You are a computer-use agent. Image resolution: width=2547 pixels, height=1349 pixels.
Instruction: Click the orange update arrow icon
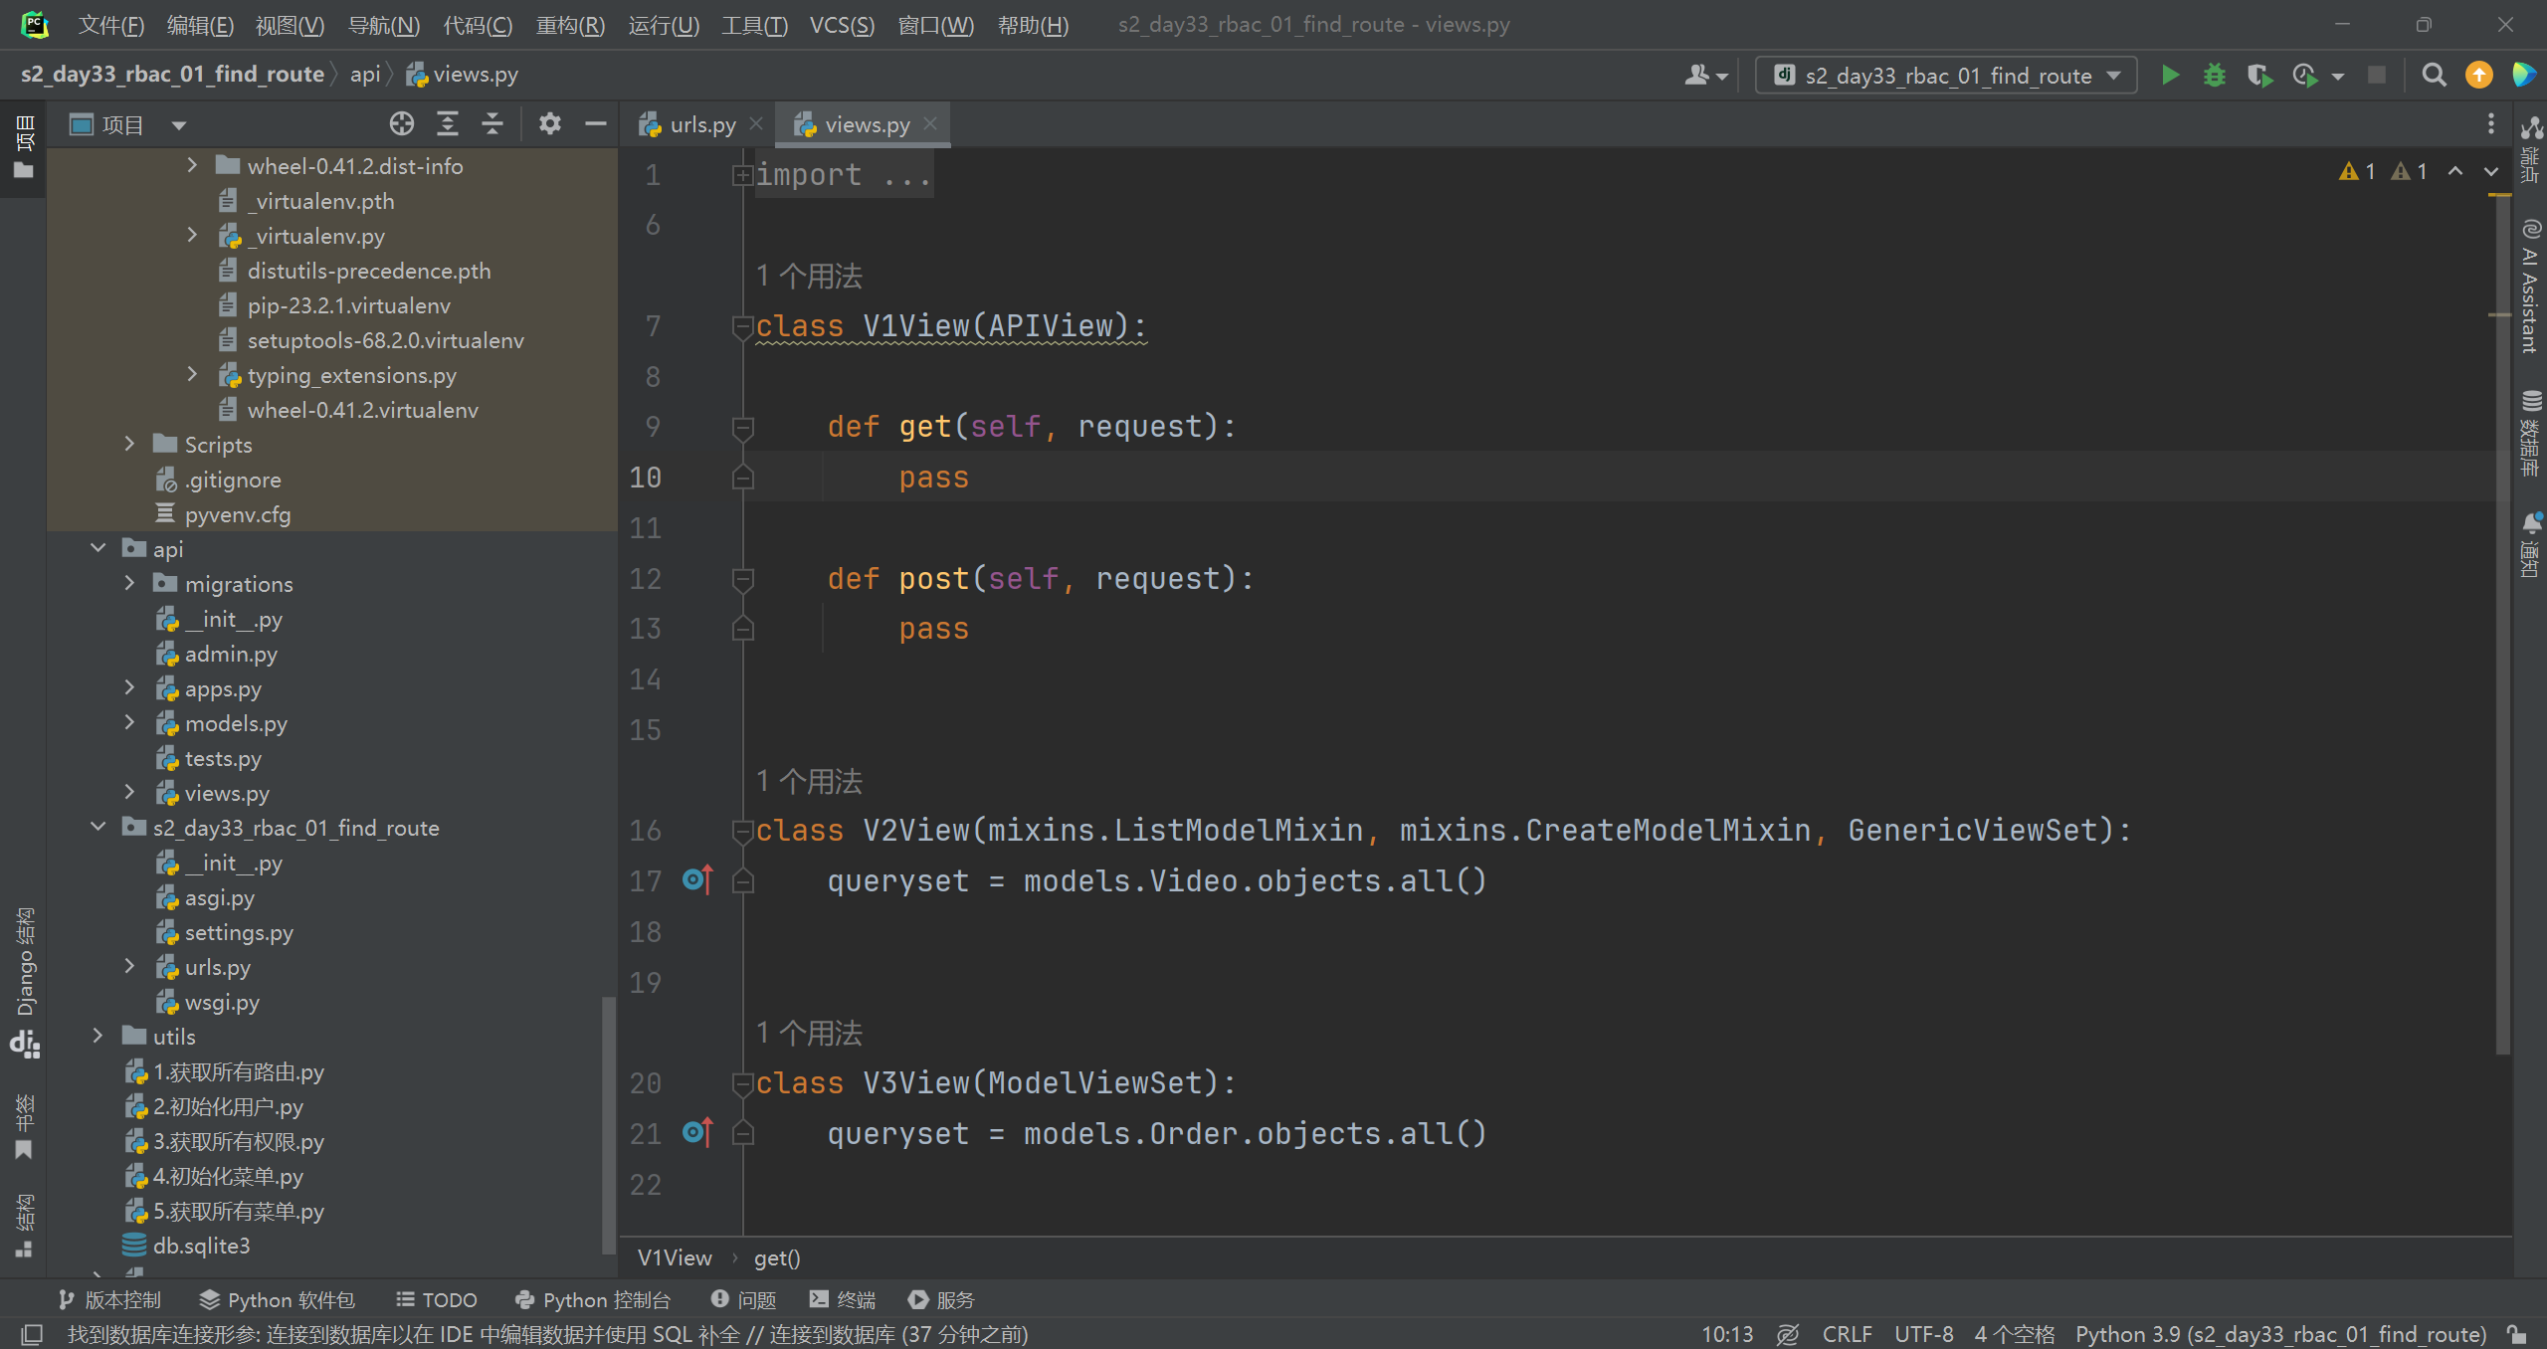click(2478, 76)
